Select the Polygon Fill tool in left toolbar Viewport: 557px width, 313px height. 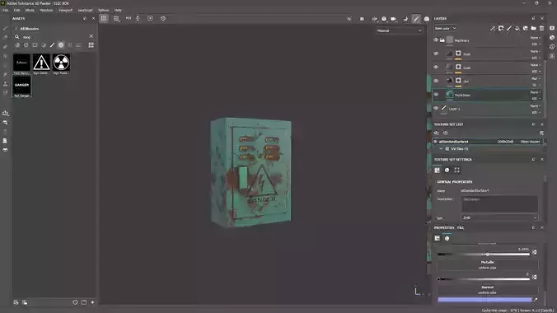tap(5, 56)
